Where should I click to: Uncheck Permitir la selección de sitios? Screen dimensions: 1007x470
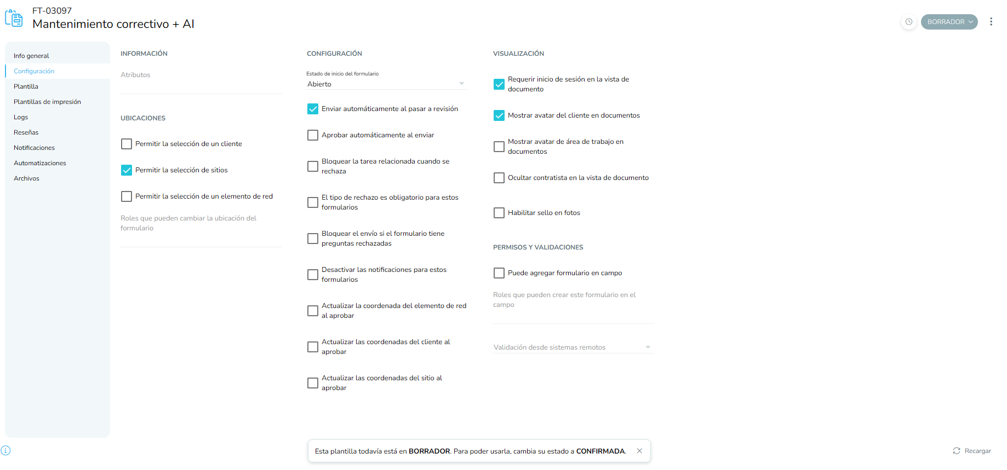click(127, 170)
